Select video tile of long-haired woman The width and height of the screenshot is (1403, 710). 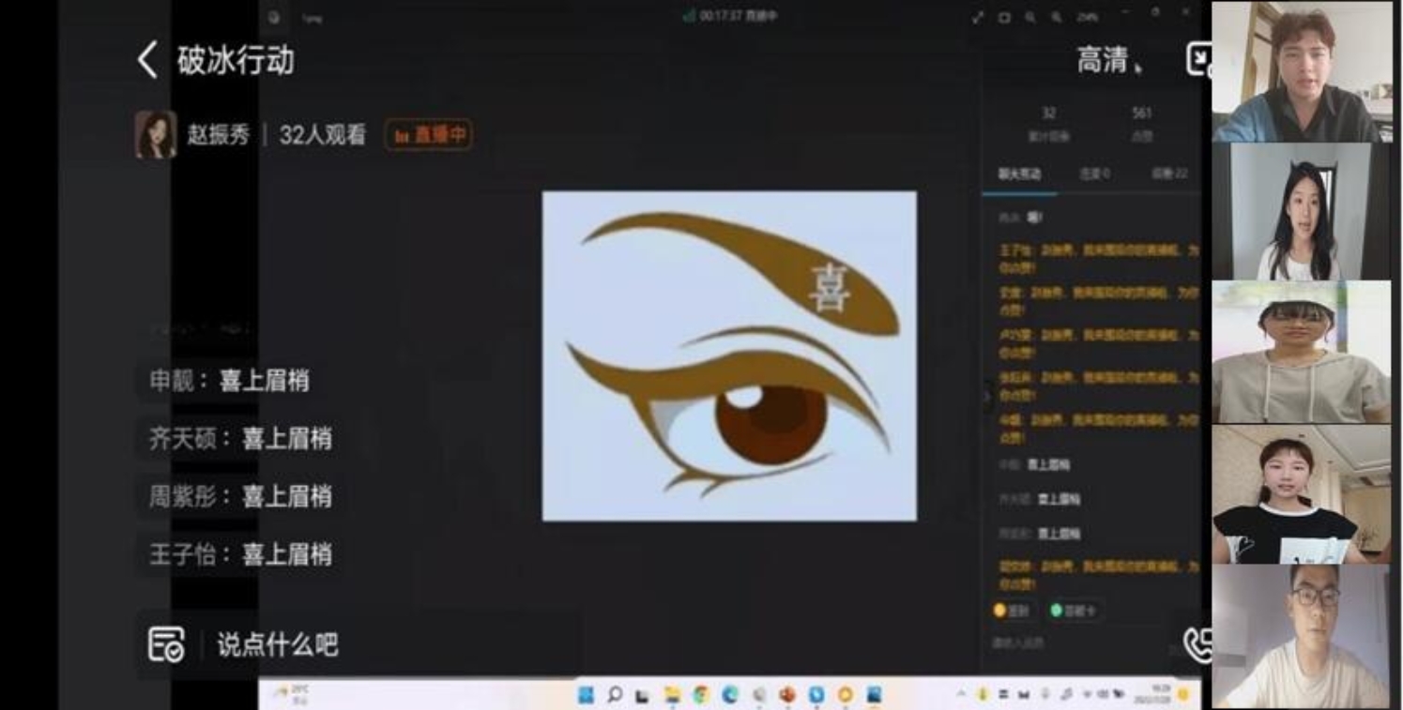(1301, 212)
